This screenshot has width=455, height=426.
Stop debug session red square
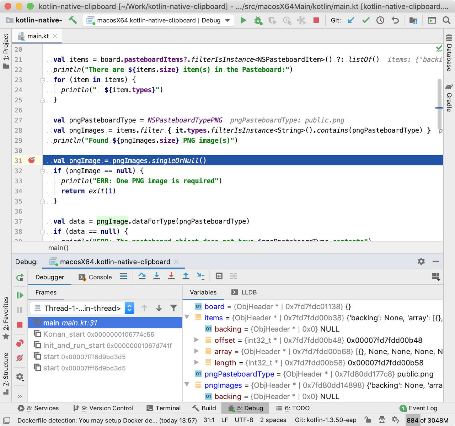20,325
